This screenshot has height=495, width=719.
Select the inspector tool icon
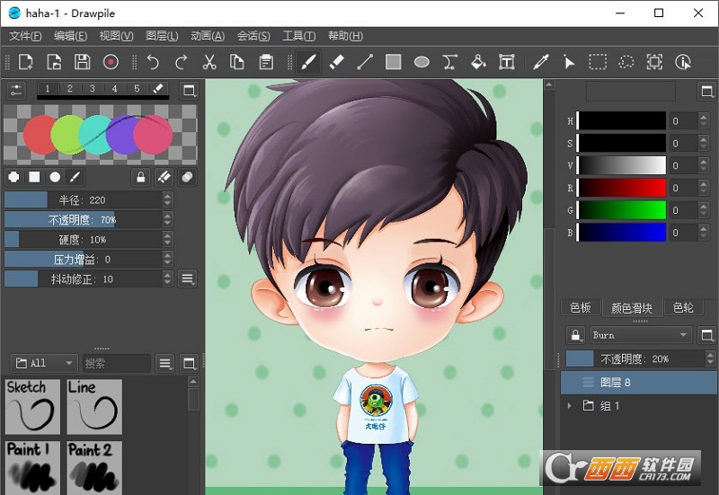pos(683,62)
